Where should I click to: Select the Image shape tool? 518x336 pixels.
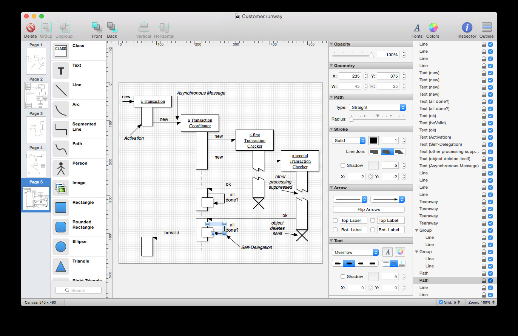point(60,188)
